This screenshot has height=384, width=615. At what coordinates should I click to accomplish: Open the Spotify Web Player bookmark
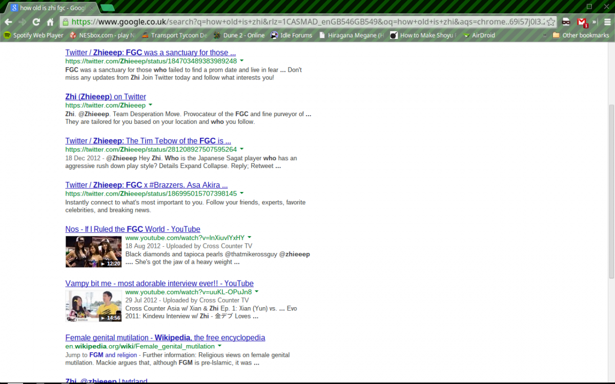pos(34,35)
